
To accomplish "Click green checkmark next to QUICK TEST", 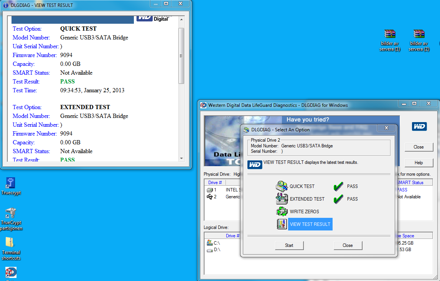I will (338, 186).
